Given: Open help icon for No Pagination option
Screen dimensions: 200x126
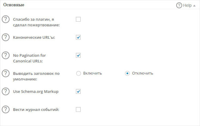Looking at the screenshot, I should click(6, 55).
